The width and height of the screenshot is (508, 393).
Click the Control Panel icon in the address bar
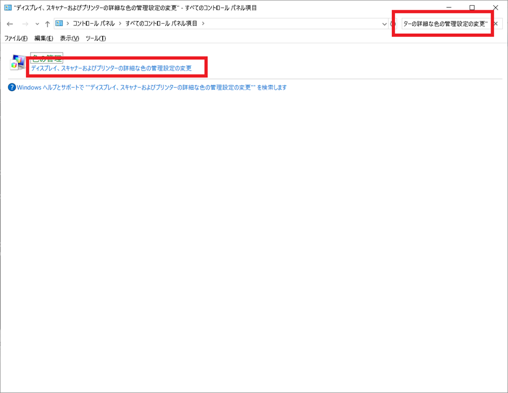pos(59,23)
